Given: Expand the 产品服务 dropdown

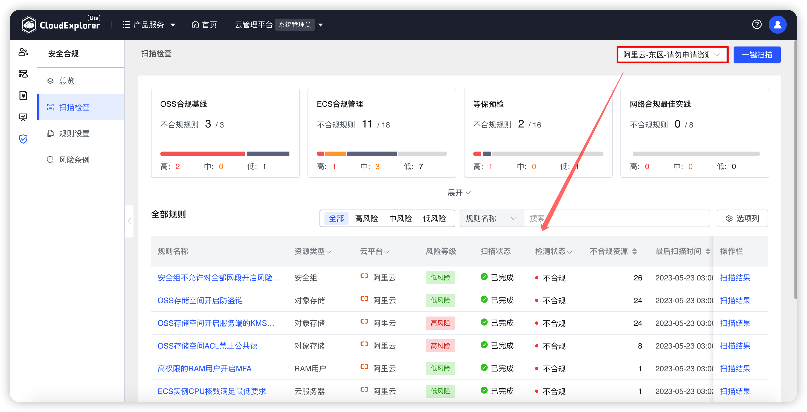Looking at the screenshot, I should coord(173,25).
